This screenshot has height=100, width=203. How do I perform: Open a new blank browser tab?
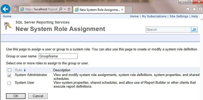tap(129, 10)
